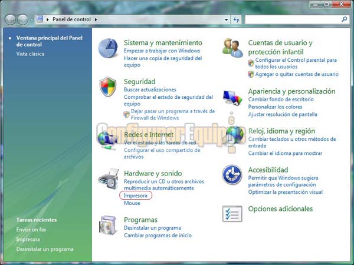Open Cuentas de usuario y protección infantil
The height and width of the screenshot is (265, 354).
tap(280, 47)
